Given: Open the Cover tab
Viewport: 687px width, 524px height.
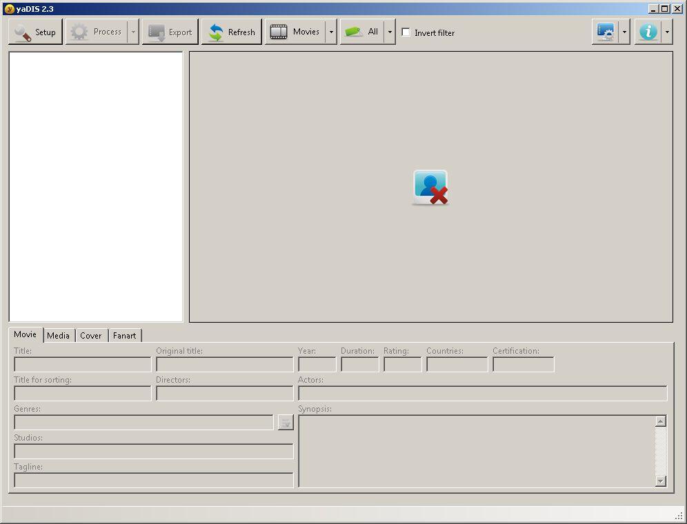Looking at the screenshot, I should click(x=90, y=335).
